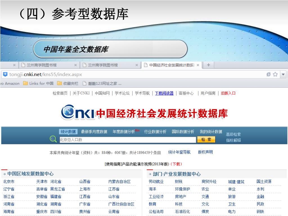Click the compatibility mode icon in address bar
This screenshot has height=216, width=288.
269,74
